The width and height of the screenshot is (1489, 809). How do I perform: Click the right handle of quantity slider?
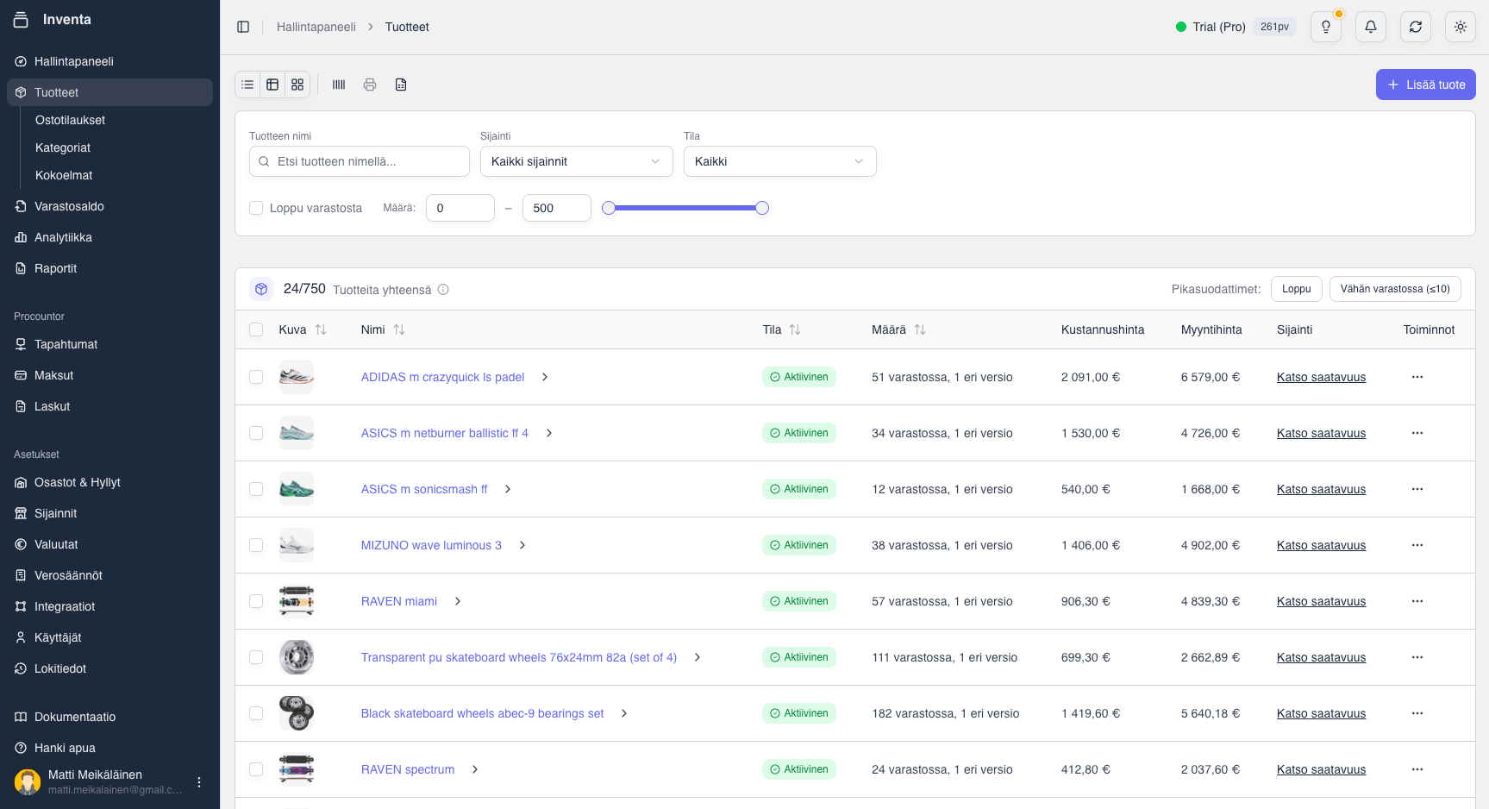pos(762,208)
